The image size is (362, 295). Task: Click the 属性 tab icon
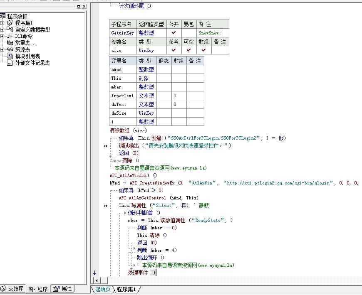(x=56, y=289)
